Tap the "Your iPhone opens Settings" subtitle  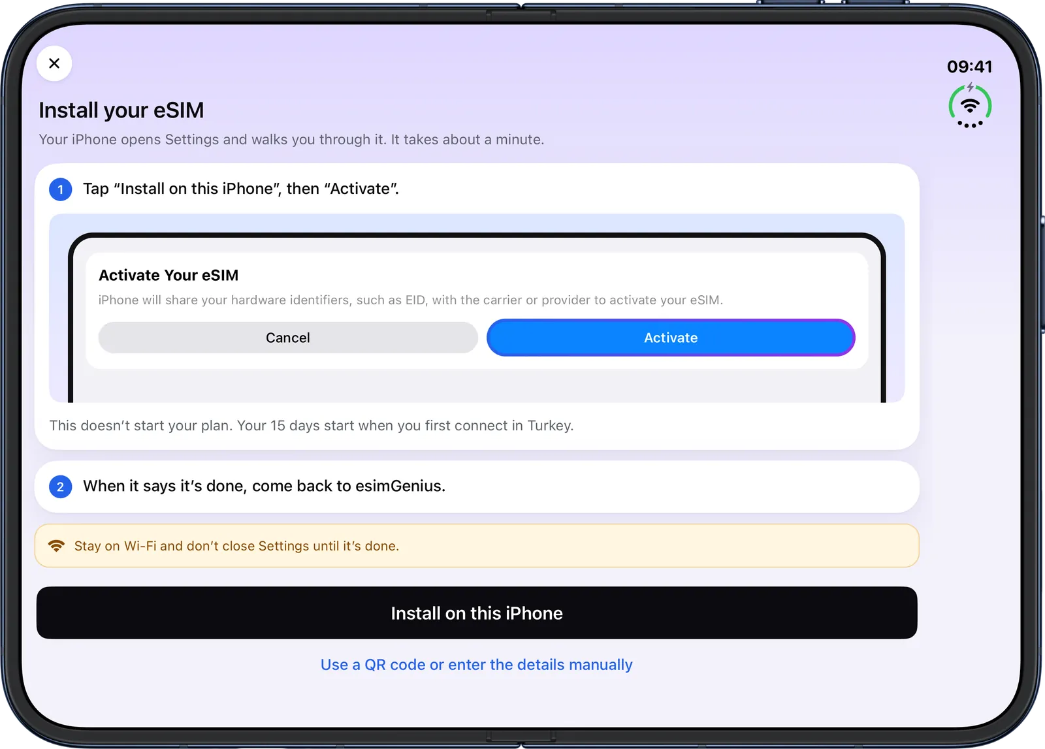point(291,140)
